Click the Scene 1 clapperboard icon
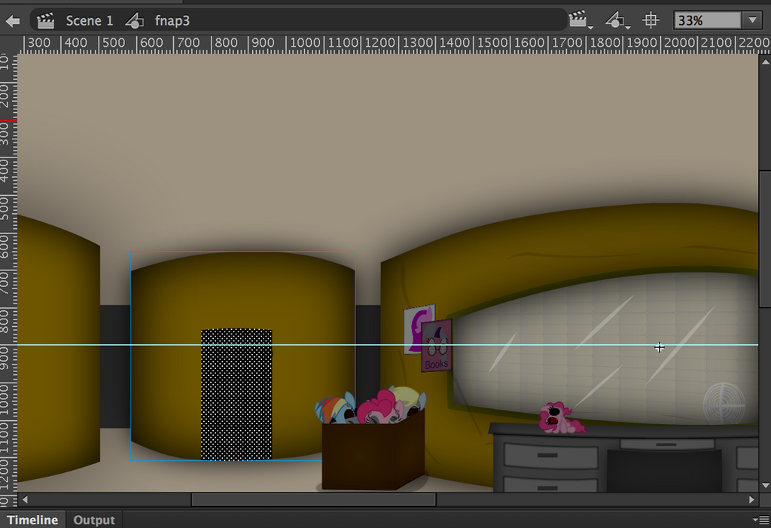The width and height of the screenshot is (771, 528). [x=45, y=20]
